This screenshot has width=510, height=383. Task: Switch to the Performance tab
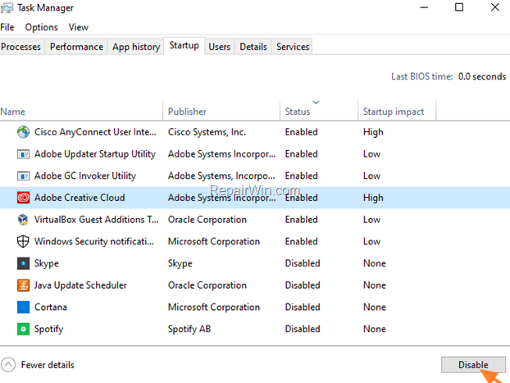click(x=76, y=47)
